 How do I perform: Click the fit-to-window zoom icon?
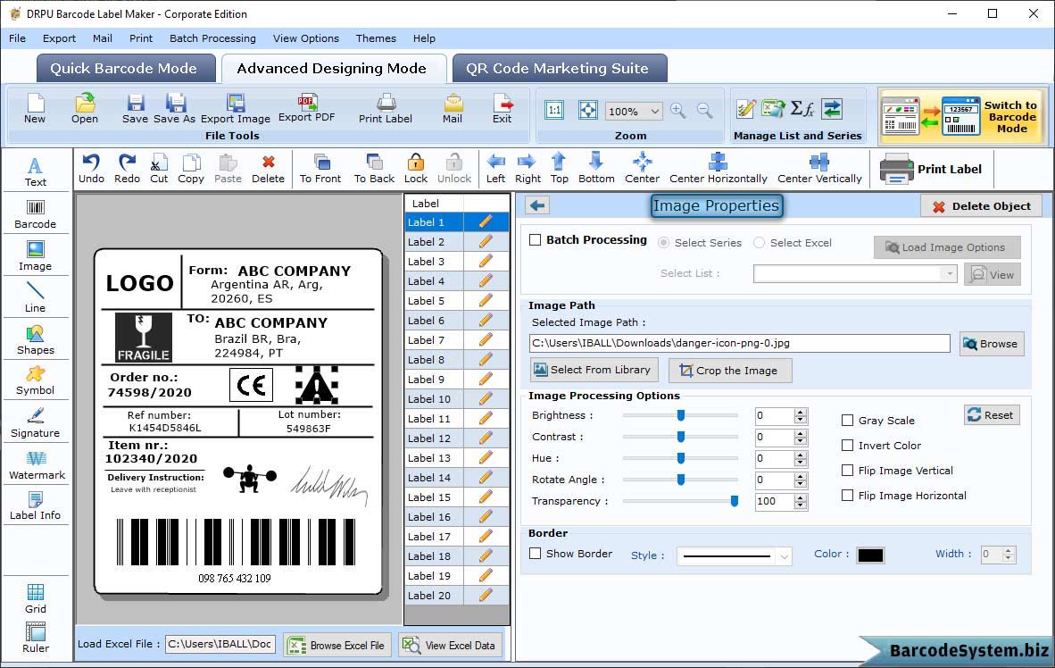[588, 111]
